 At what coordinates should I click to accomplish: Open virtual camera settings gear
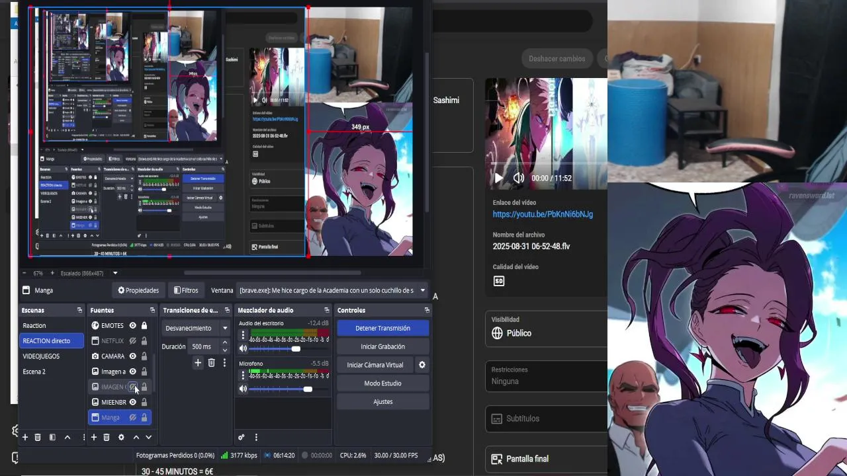click(x=422, y=365)
